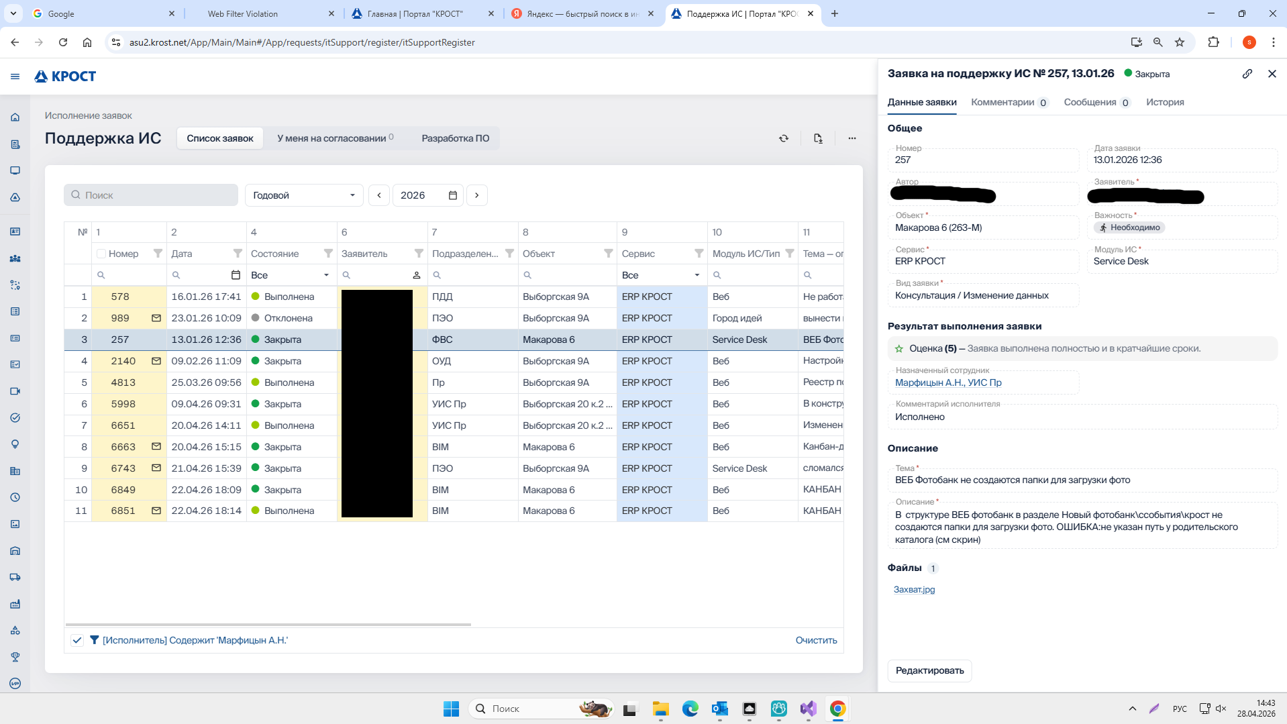Click the truck icon in the sidebar
The image size is (1287, 724).
15,577
